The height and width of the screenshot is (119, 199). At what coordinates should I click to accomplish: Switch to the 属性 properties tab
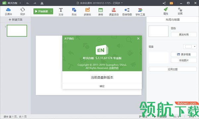point(166,11)
